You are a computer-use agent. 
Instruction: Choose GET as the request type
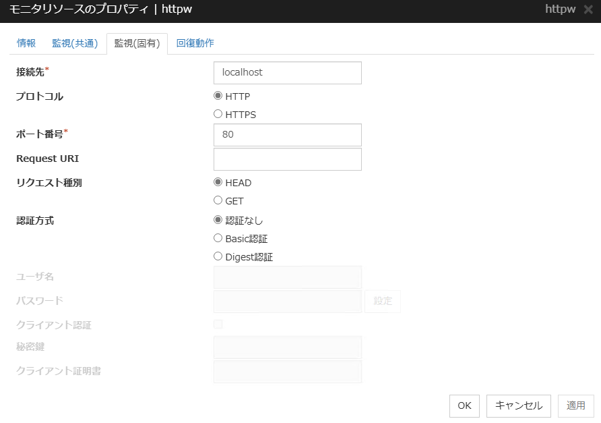(218, 200)
